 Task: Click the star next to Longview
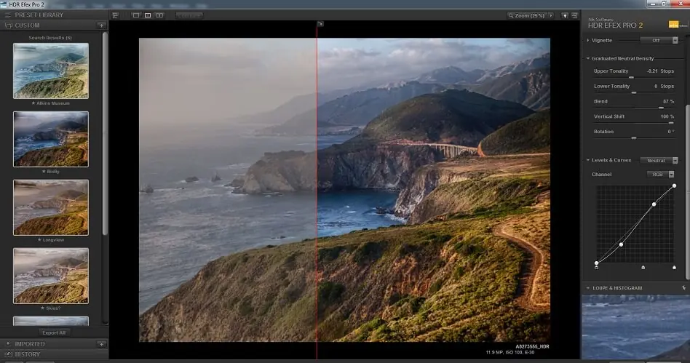click(x=39, y=240)
